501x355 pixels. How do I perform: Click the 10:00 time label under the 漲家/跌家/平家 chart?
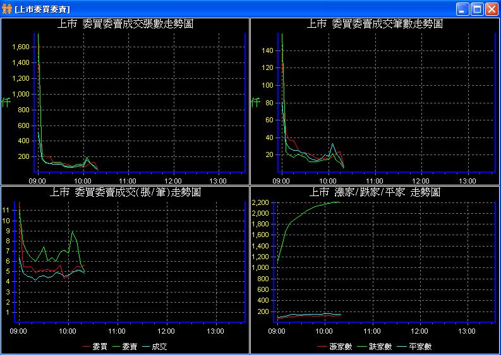tap(324, 331)
